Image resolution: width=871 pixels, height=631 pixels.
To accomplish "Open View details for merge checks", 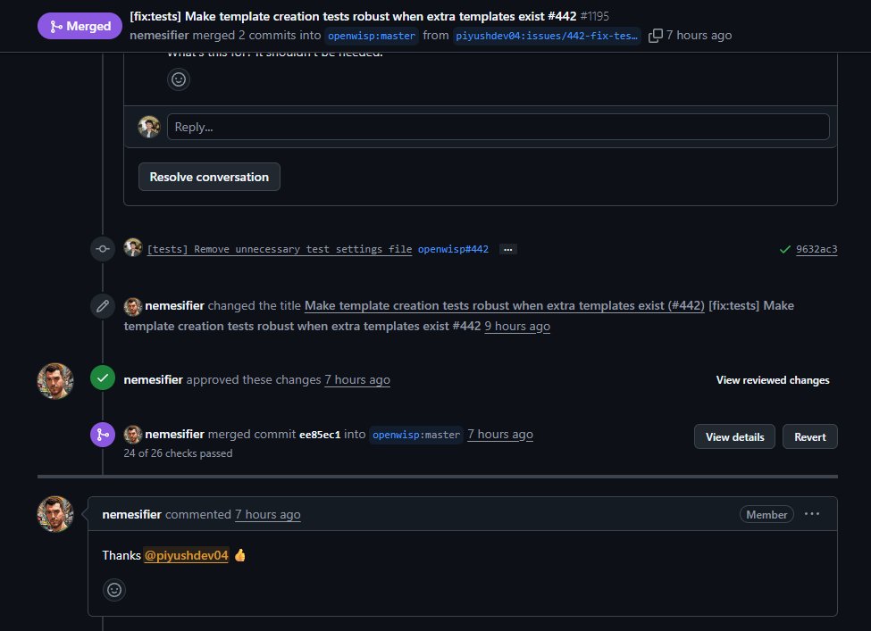I will tap(735, 436).
